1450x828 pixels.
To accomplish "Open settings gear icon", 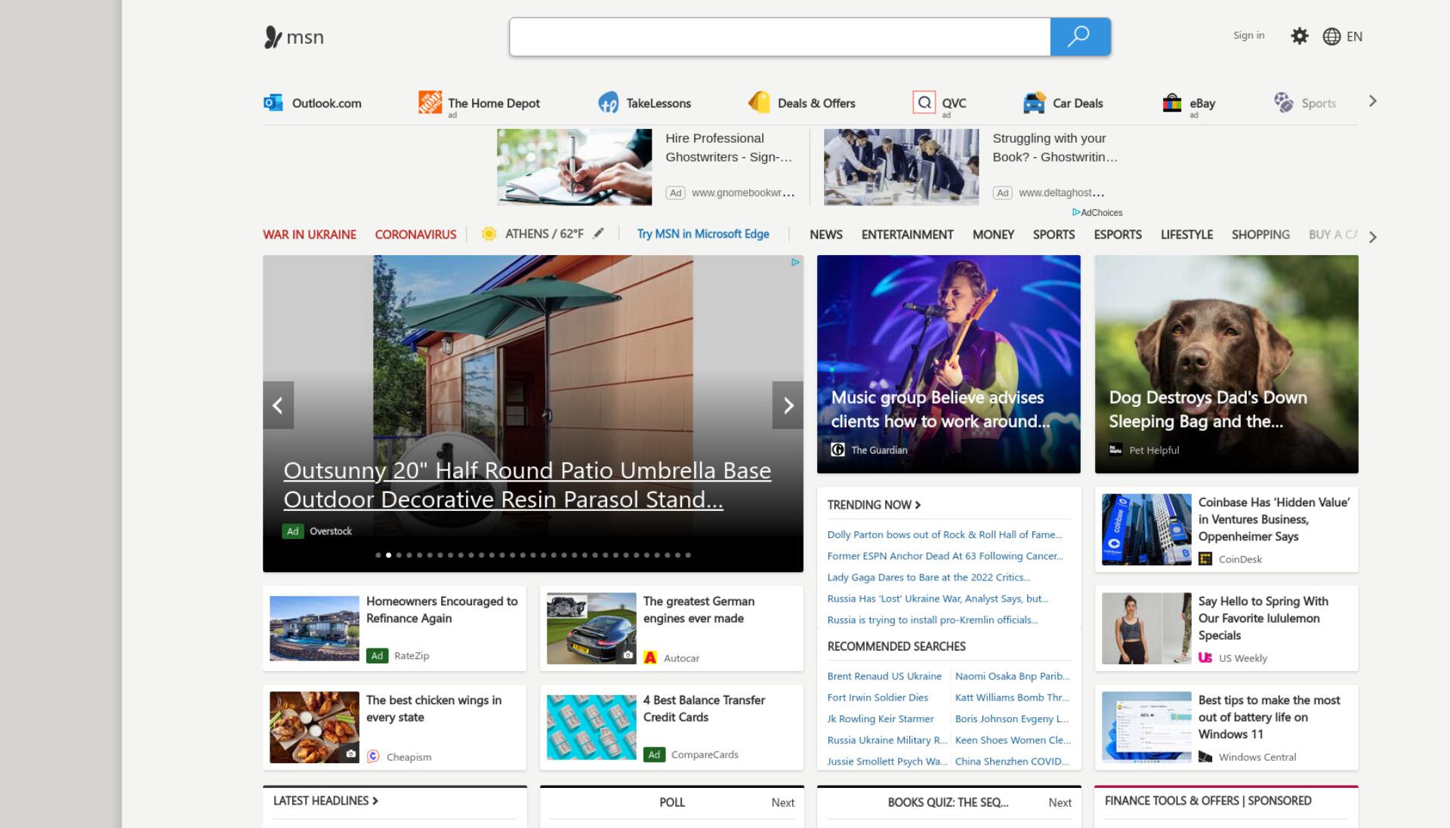I will click(1299, 36).
